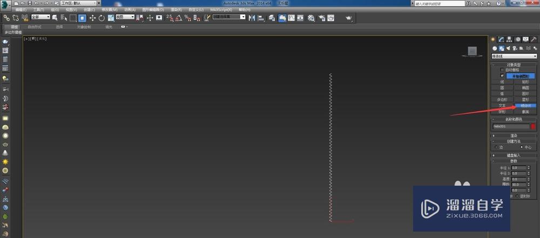Screen dimensions: 540x238
Task: Click the Select and Manipulate icon
Action: [150, 18]
